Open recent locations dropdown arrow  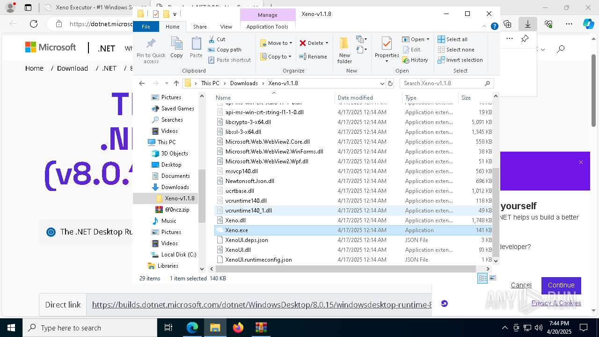pyautogui.click(x=167, y=83)
